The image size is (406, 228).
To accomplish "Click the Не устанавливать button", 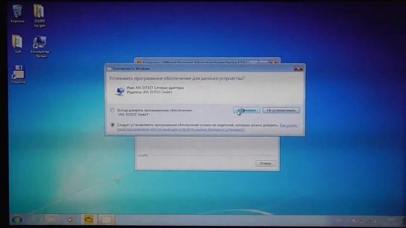I will [x=281, y=110].
